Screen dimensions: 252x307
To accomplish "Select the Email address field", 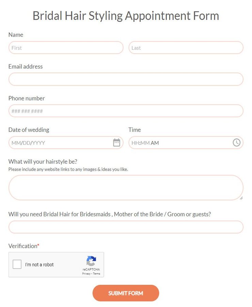I will point(126,79).
